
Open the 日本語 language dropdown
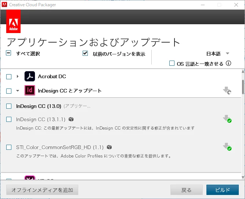tap(218, 54)
